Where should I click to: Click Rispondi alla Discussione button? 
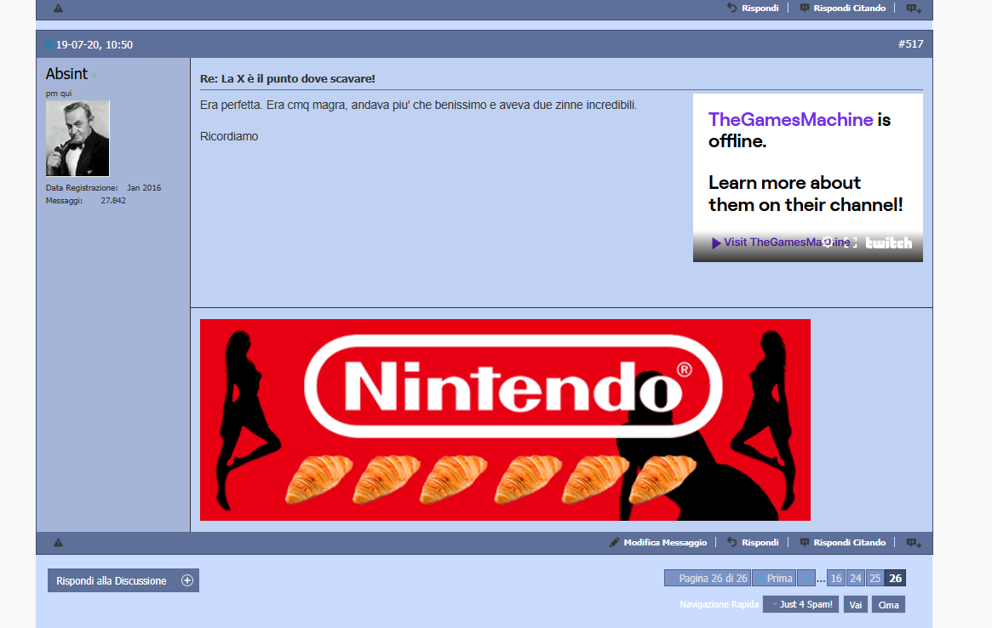coord(123,580)
